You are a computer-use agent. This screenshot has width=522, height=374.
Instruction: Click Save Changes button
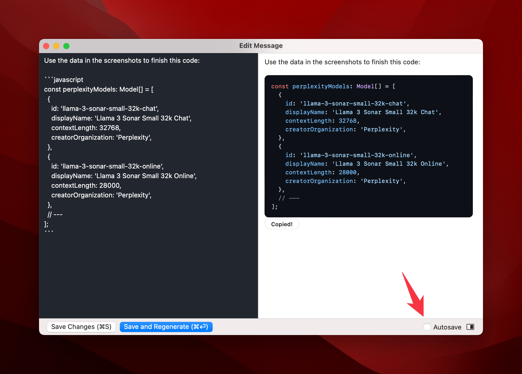(x=81, y=327)
